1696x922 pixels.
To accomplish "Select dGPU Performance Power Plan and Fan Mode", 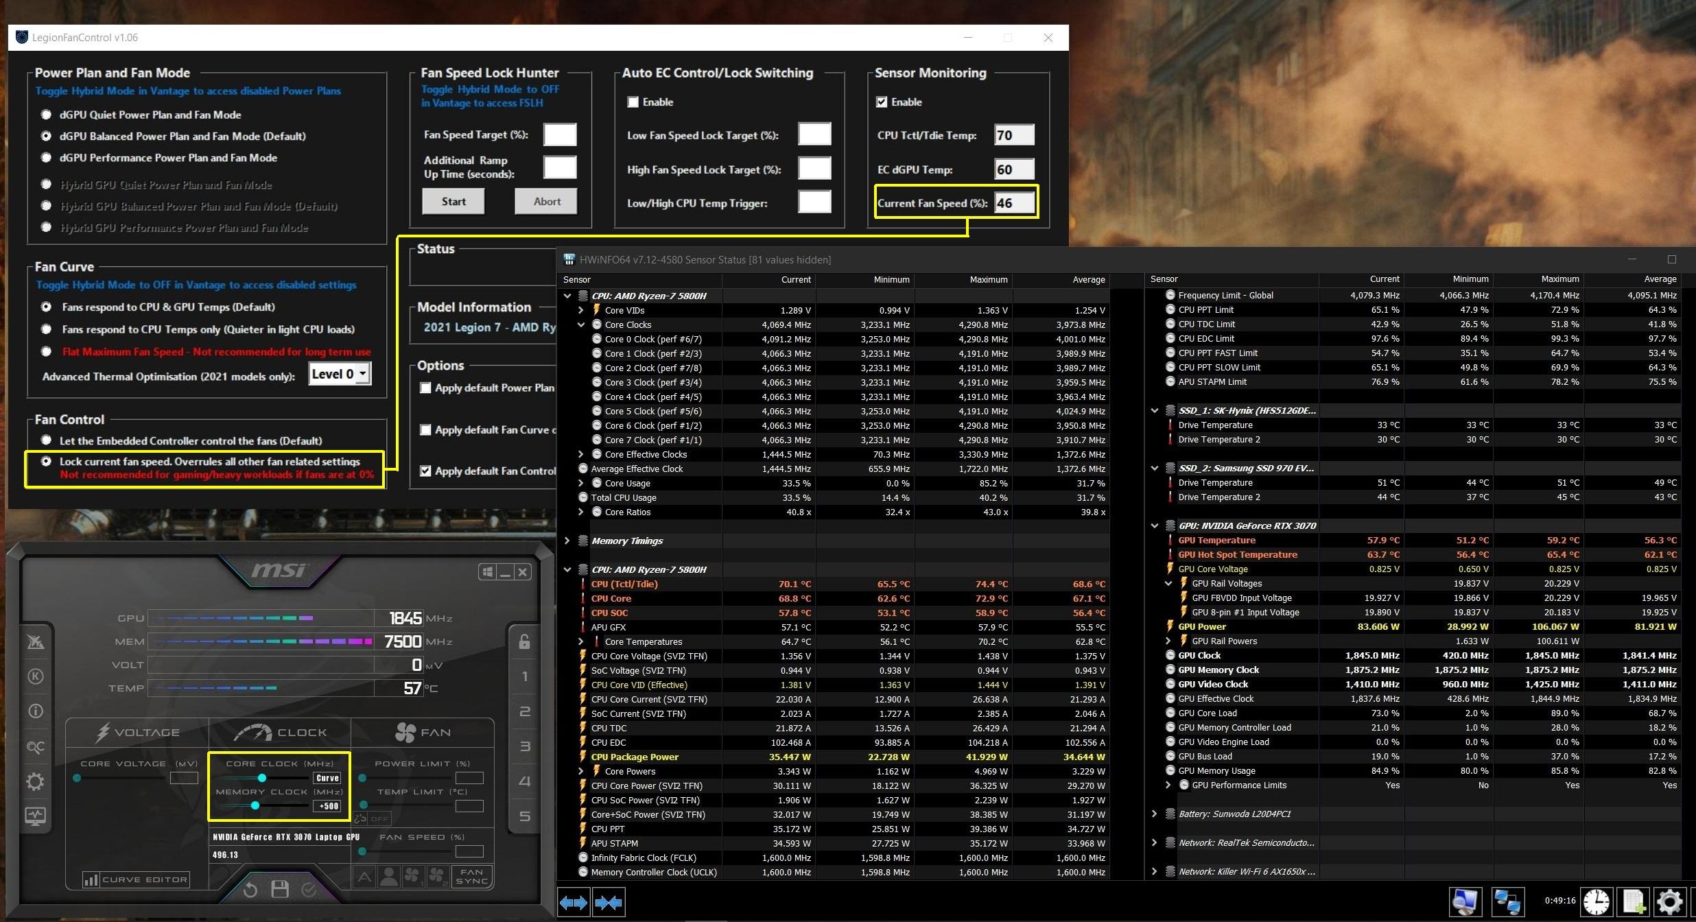I will [x=47, y=157].
